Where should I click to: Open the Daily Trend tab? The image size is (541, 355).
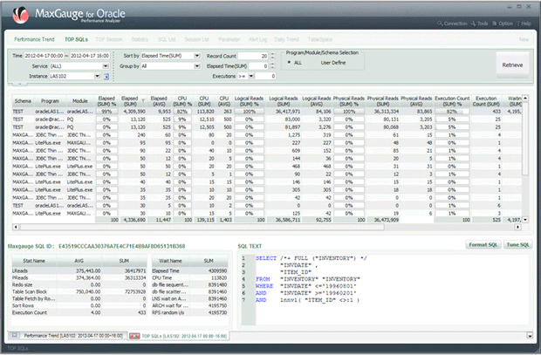pos(286,39)
